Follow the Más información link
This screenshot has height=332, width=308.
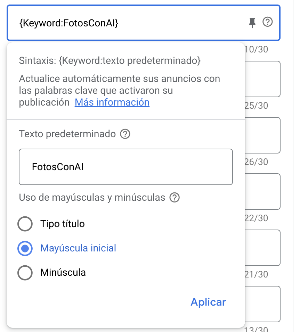(112, 102)
